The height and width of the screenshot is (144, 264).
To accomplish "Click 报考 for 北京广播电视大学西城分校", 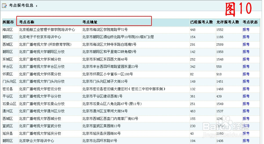I will point(246,118).
